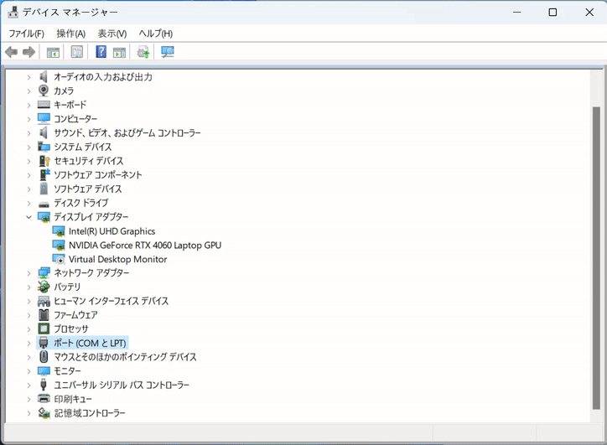Maximize the デバイス マネージャー window
This screenshot has height=445, width=607.
click(x=553, y=12)
